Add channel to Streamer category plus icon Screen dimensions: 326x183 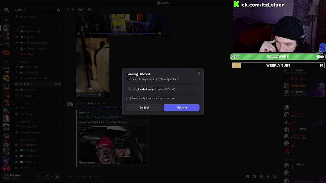59,122
